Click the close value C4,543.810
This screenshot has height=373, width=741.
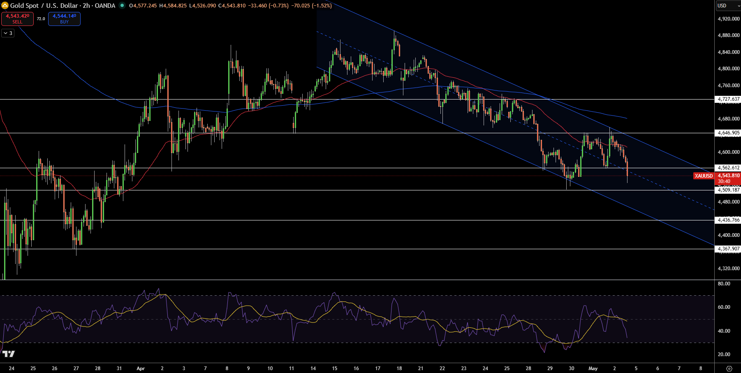(232, 6)
